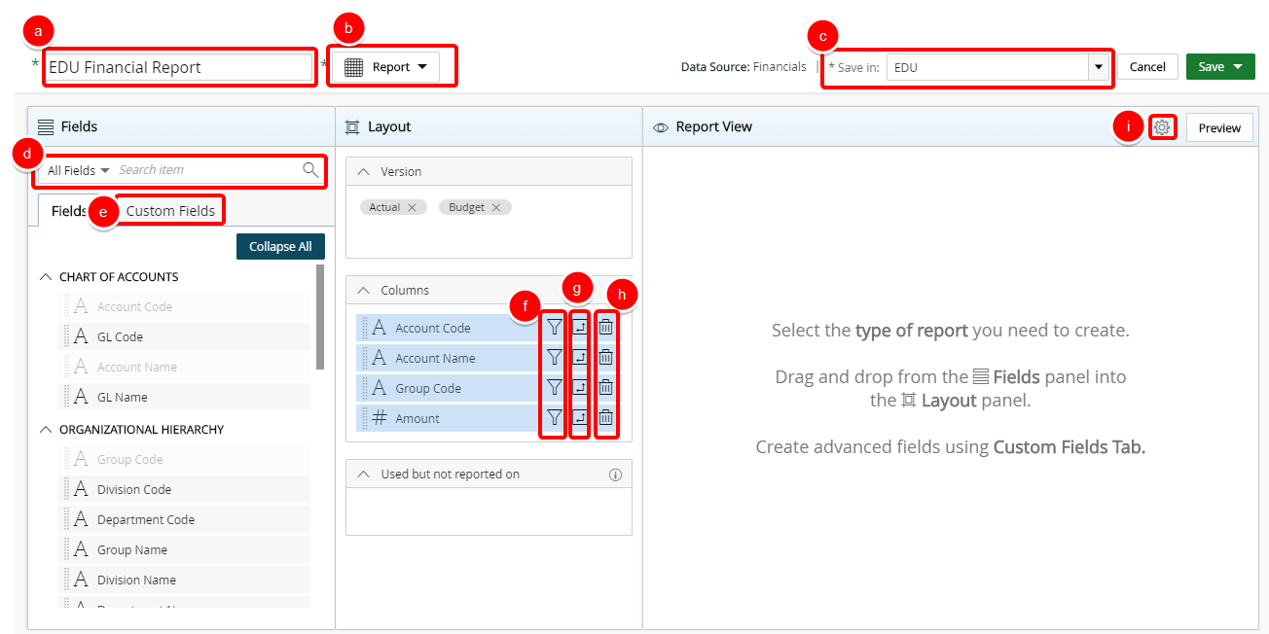Click the Report View eye icon
Screen dimensions: 1269x634
(661, 127)
